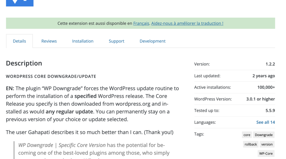Select the 'core' tag
286x159 pixels.
pos(247,135)
